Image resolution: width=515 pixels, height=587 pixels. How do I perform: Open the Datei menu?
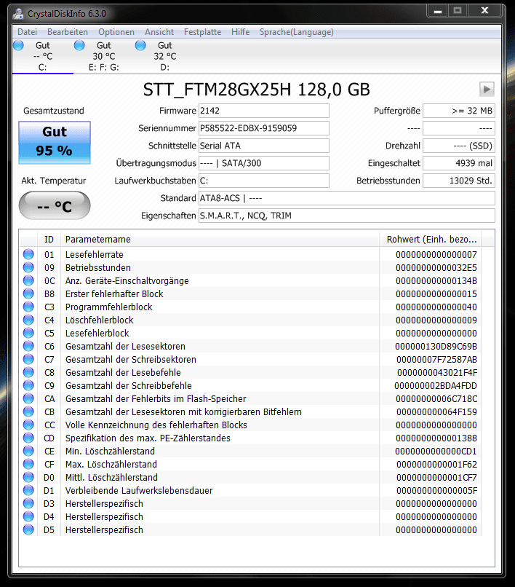click(27, 32)
